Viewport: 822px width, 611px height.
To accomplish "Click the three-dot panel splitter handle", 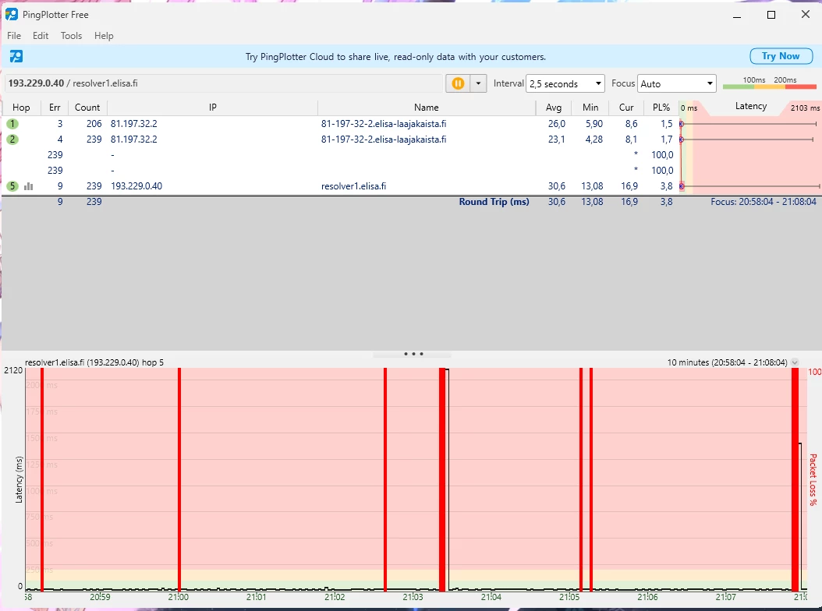I will click(413, 354).
